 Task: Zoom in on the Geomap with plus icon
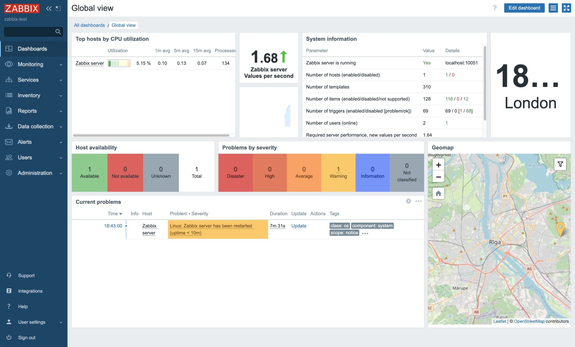coord(438,165)
